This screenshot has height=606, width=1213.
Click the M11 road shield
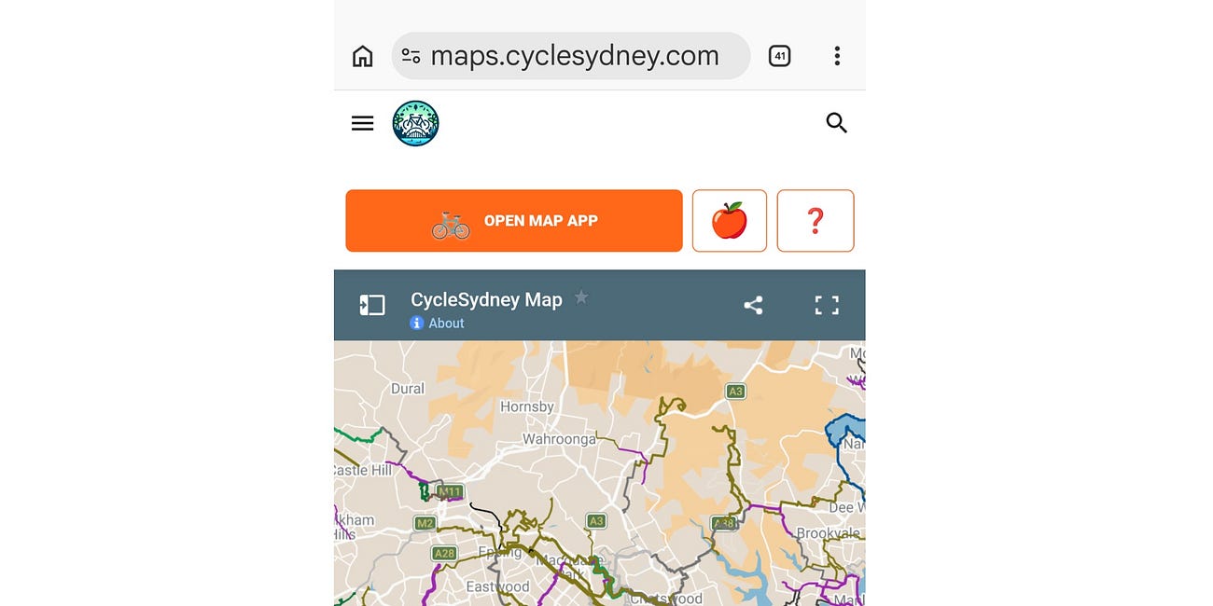[x=450, y=491]
